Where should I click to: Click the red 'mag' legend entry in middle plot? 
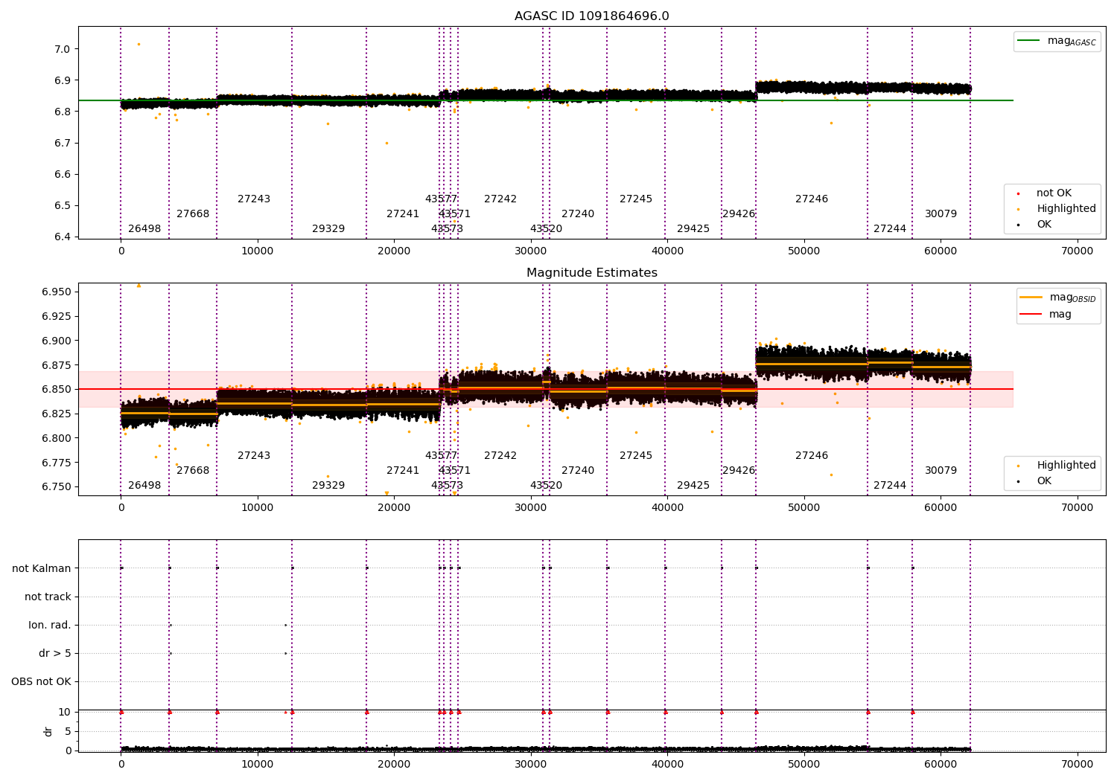[x=1046, y=315]
